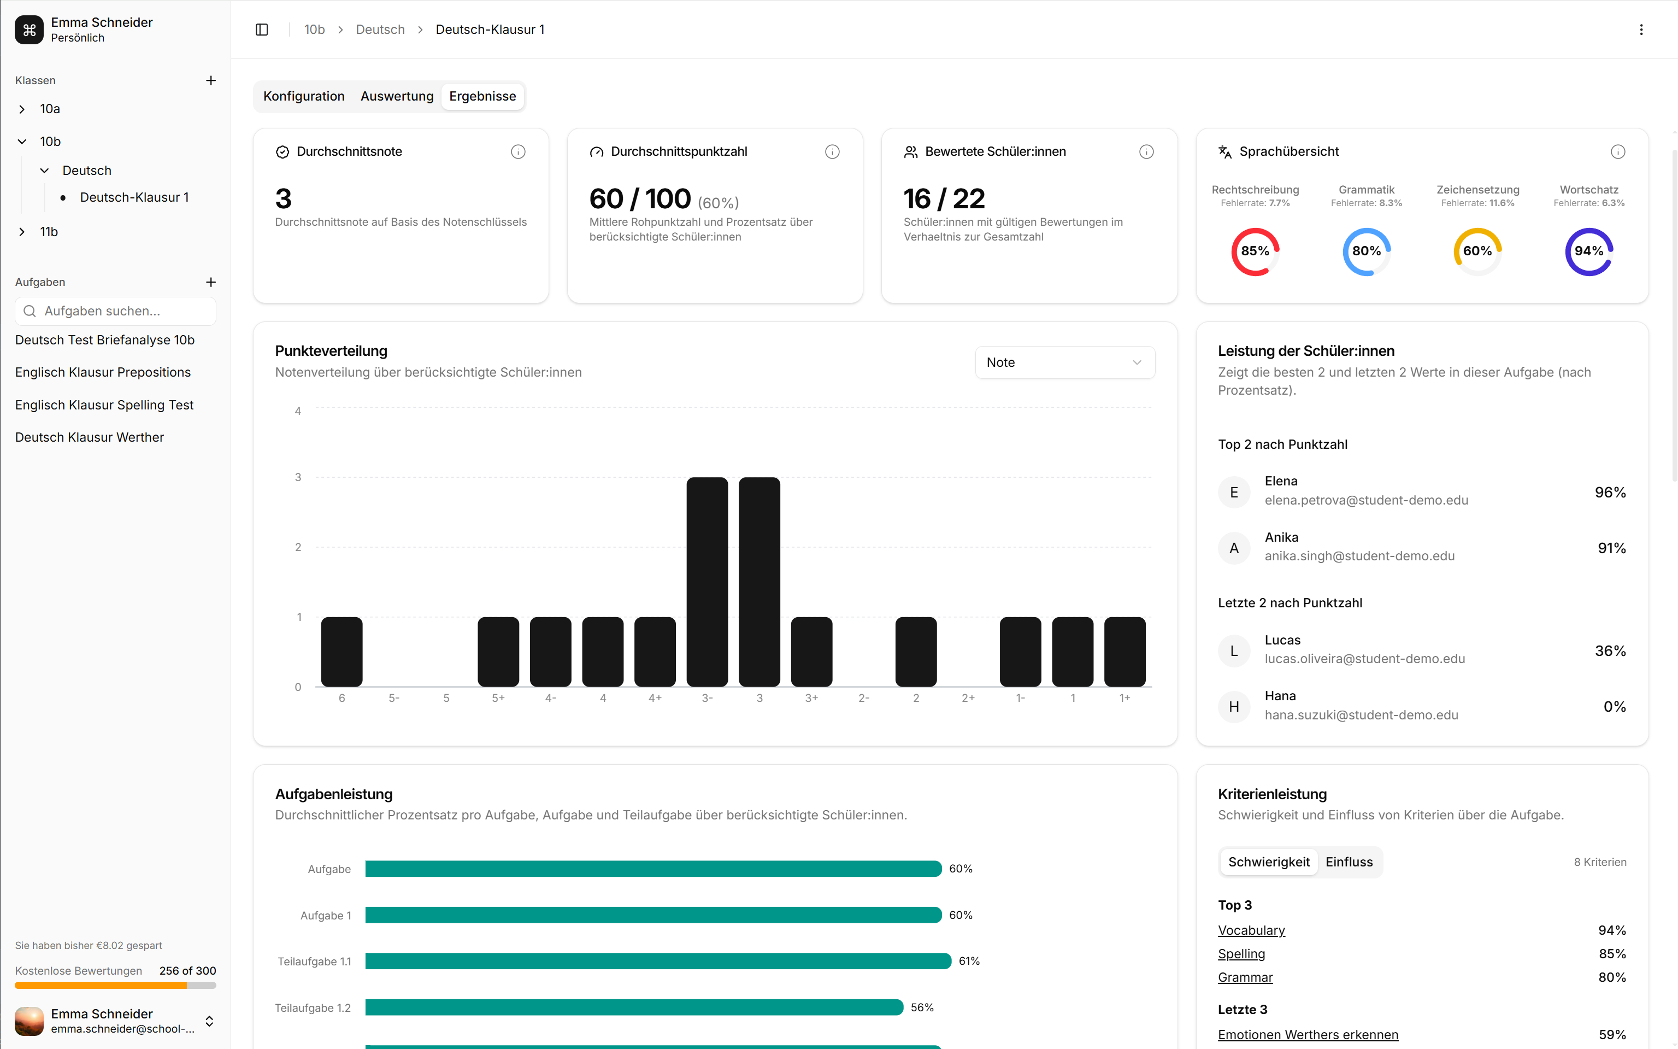Create a new Aufgabe via plus icon
This screenshot has width=1678, height=1049.
tap(211, 282)
